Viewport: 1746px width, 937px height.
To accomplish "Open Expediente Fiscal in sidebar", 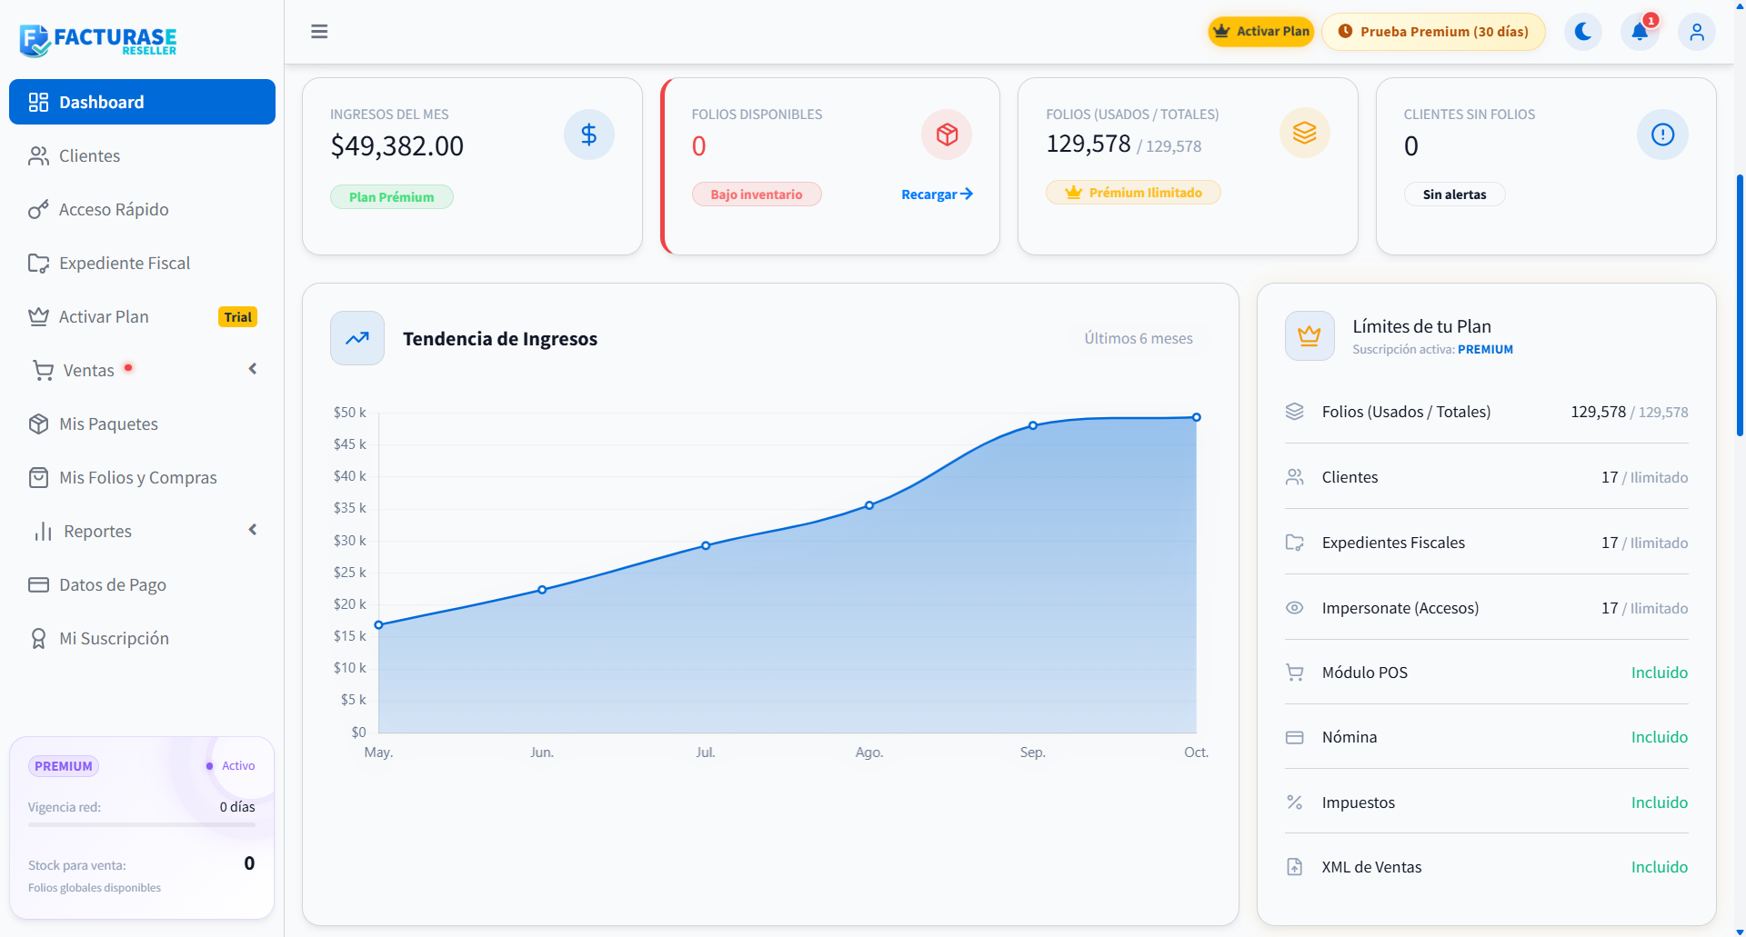I will [x=142, y=263].
